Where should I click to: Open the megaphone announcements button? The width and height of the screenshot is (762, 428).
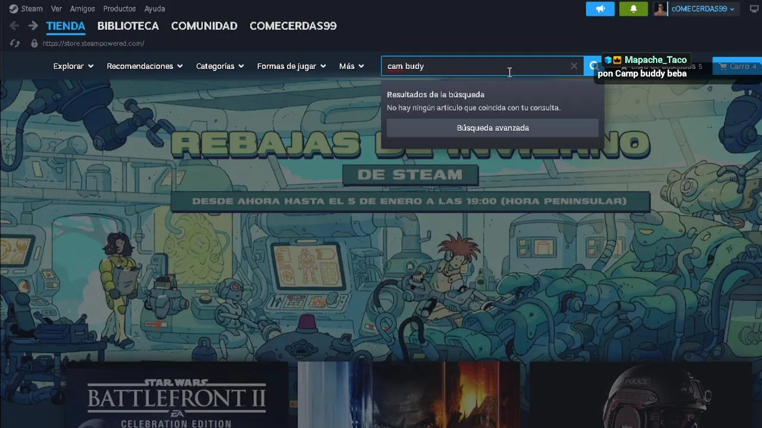click(600, 9)
